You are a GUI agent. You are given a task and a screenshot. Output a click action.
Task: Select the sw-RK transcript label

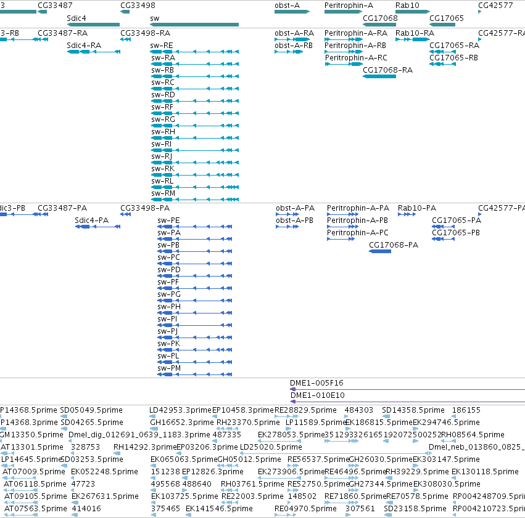coord(163,169)
